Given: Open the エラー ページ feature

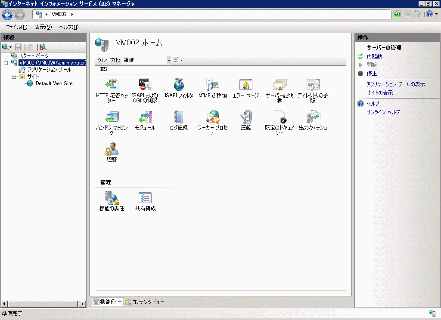Looking at the screenshot, I should [246, 88].
